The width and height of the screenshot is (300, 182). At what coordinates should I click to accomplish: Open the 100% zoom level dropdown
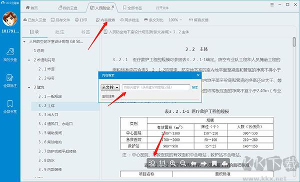point(175,20)
